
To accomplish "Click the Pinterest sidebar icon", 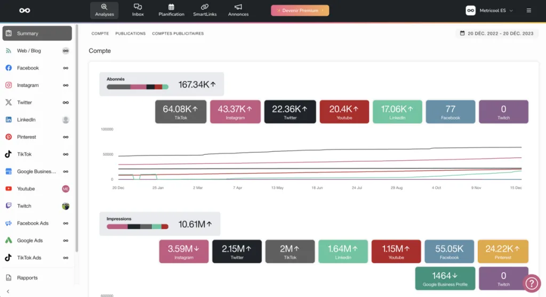I will pos(9,137).
